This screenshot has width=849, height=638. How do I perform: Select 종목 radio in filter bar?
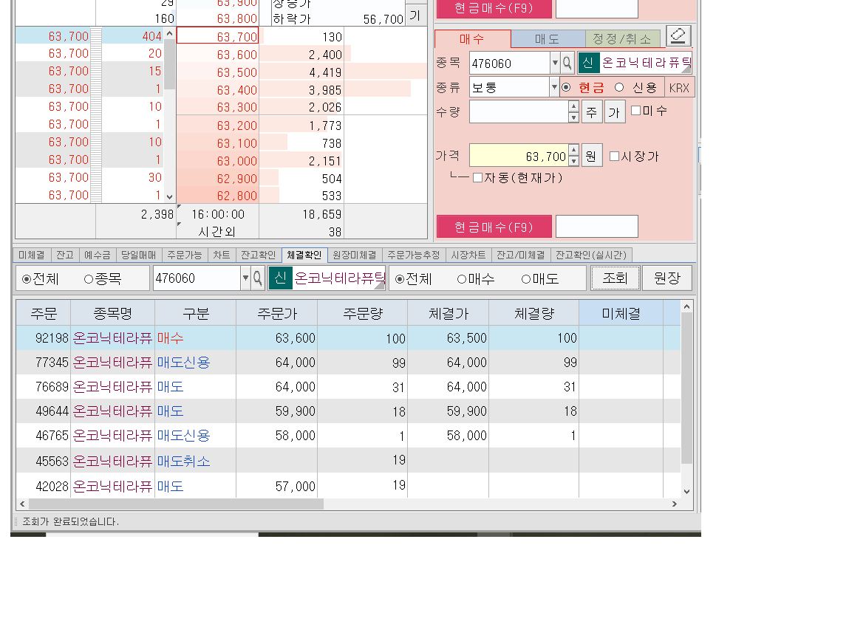pos(89,279)
